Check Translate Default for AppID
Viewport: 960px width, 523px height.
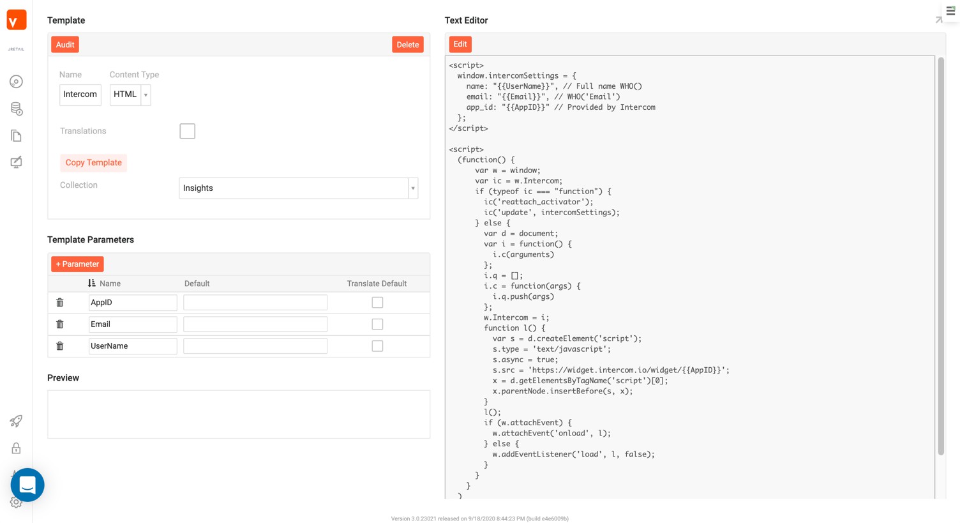pos(377,303)
